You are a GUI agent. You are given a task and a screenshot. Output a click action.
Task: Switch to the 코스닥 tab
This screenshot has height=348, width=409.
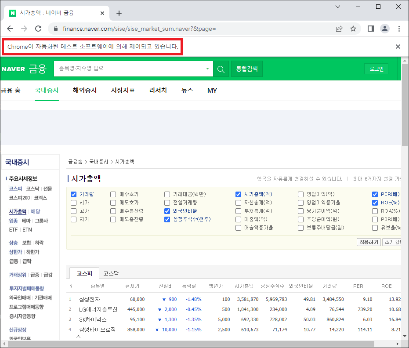pyautogui.click(x=111, y=273)
